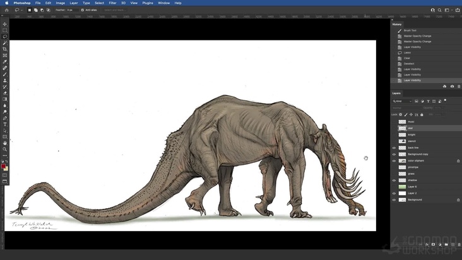Click the Share icon in options bar
This screenshot has height=260, width=462.
point(458,10)
